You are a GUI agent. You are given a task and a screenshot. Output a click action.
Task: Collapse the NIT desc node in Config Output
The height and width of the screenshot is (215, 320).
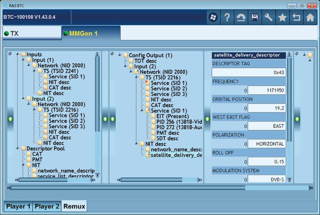click(136, 143)
